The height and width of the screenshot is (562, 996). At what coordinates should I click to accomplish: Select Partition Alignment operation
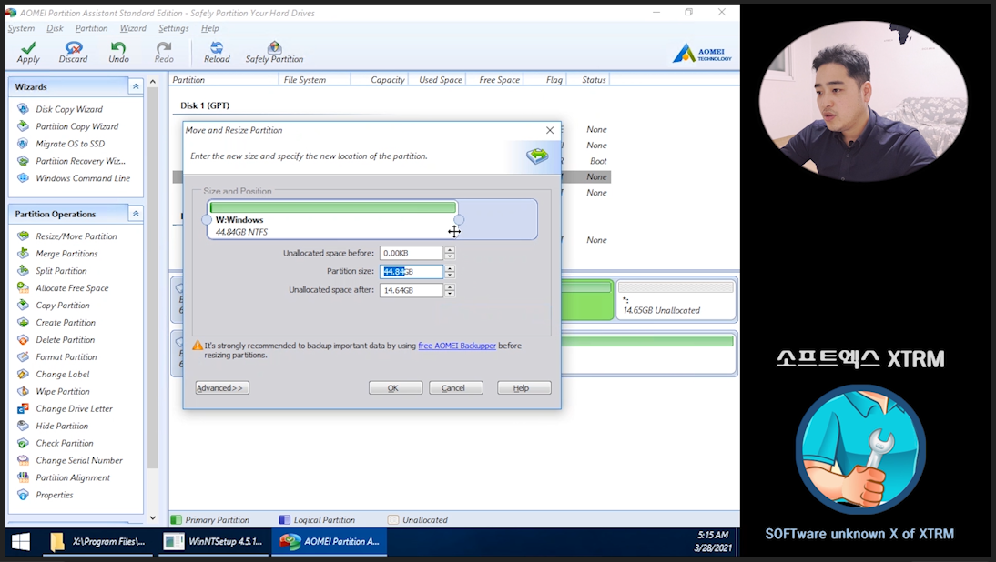click(x=73, y=477)
